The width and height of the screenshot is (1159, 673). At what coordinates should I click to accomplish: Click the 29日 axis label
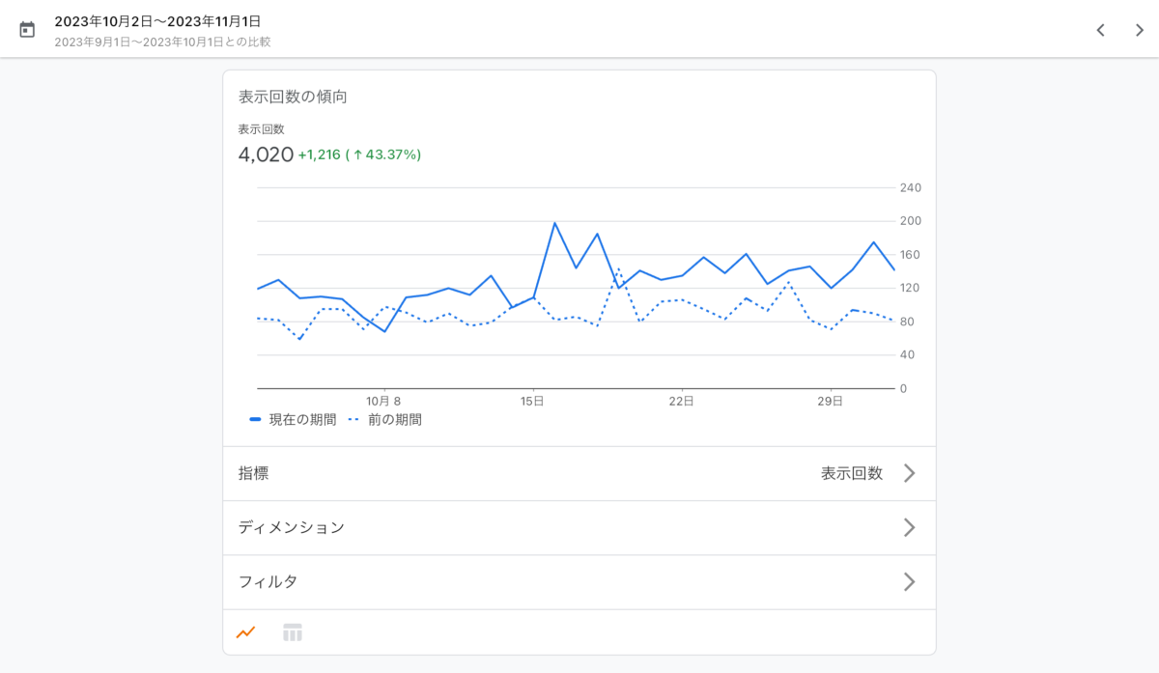tap(830, 401)
